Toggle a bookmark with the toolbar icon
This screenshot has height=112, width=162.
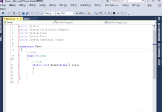click(x=114, y=13)
